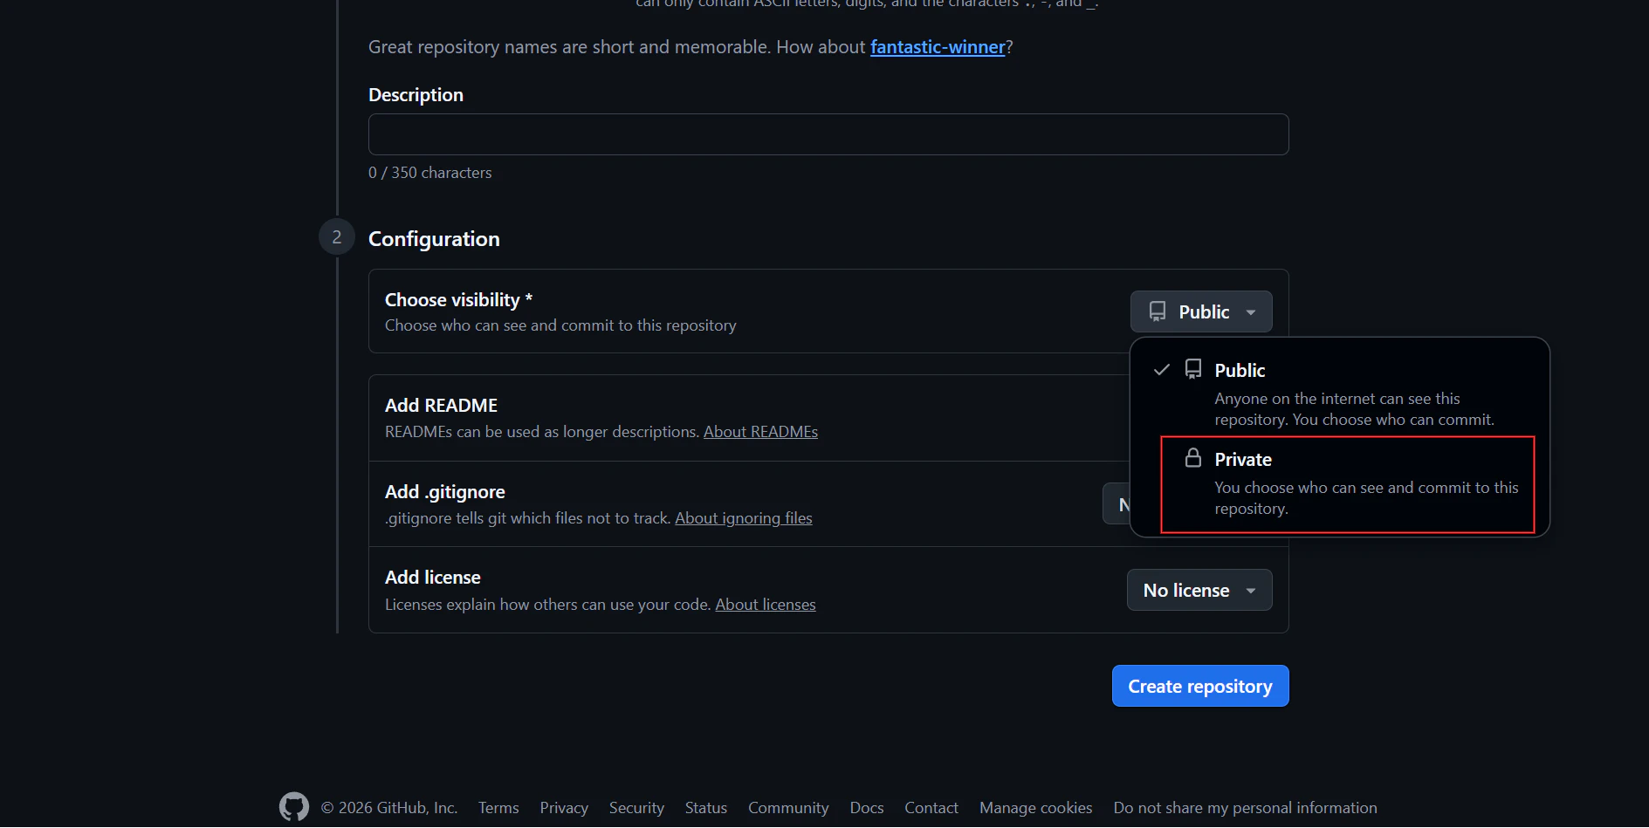The width and height of the screenshot is (1649, 828).
Task: Click the '© 2026 GitHub, Inc.' copyright text
Action: tap(389, 808)
